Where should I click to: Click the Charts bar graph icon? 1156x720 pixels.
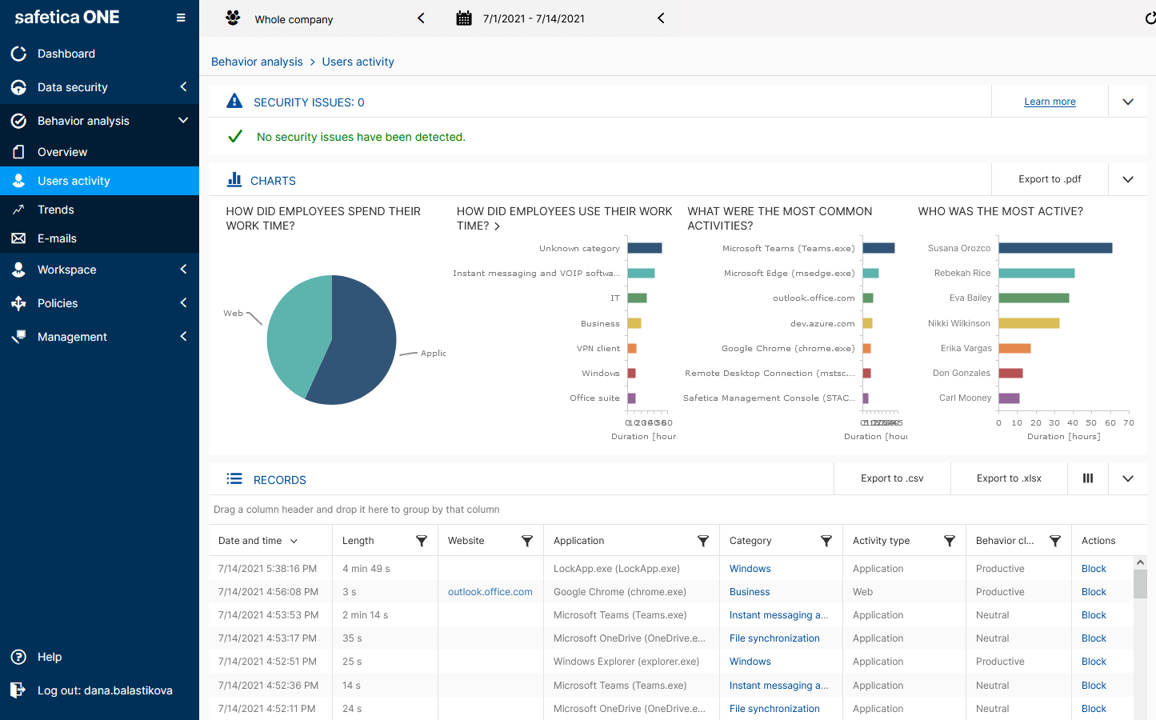click(x=234, y=179)
